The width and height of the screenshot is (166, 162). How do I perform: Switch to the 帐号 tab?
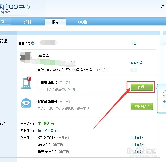[55, 22]
